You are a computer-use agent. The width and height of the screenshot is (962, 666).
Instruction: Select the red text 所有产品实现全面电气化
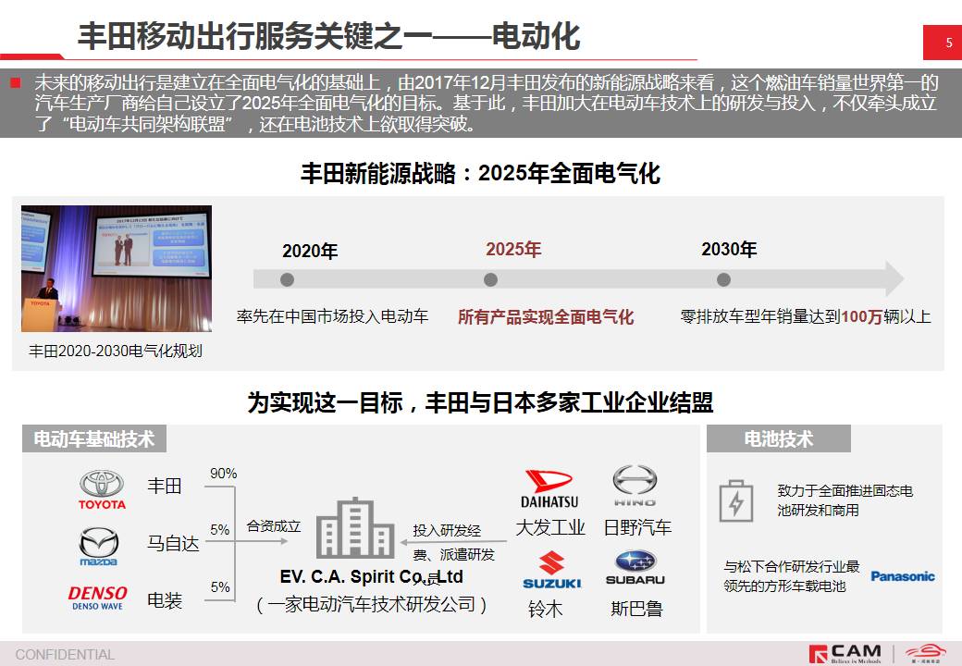[x=546, y=317]
